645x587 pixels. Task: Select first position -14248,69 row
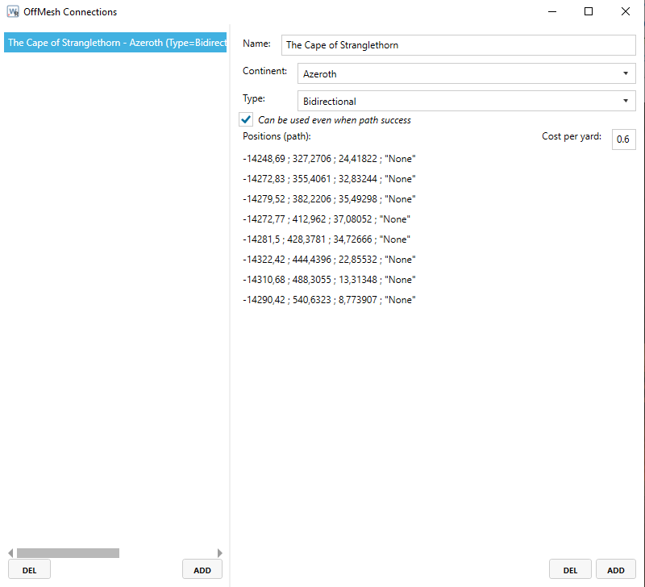(329, 159)
